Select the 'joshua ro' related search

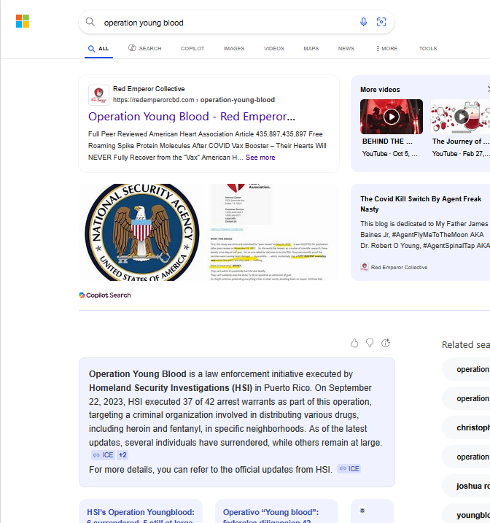466,486
